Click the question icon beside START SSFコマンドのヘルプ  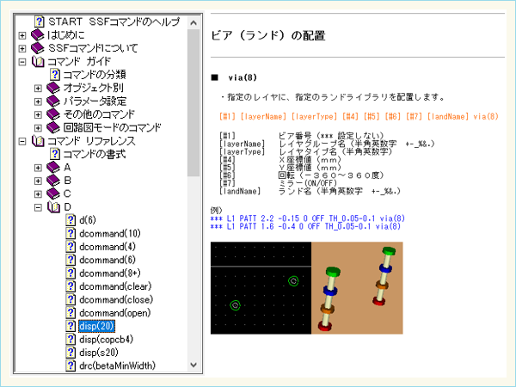click(x=40, y=21)
